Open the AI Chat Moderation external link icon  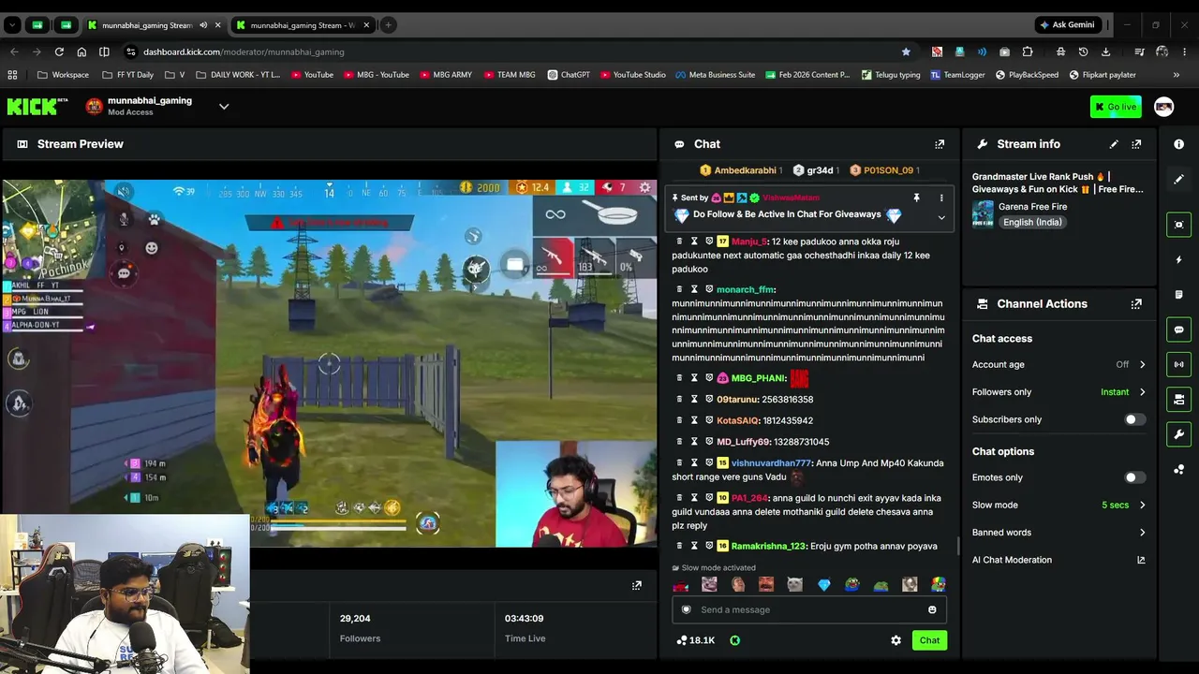(x=1141, y=560)
